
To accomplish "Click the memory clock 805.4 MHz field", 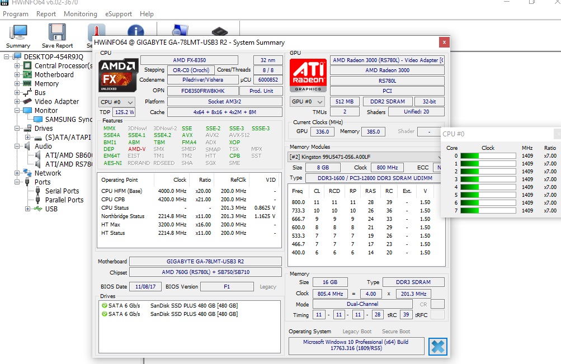I will [330, 294].
